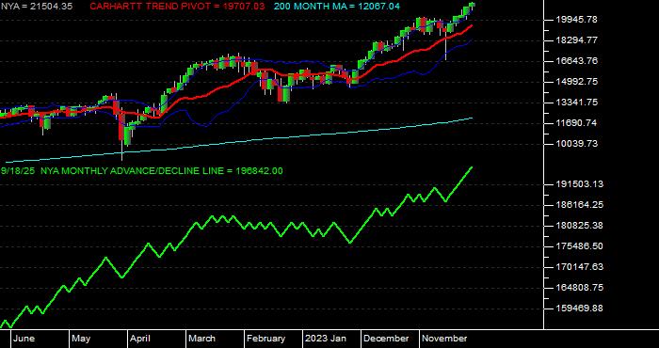659x348 pixels.
Task: Click the latest peak of the green advance/decline line
Action: 472,167
